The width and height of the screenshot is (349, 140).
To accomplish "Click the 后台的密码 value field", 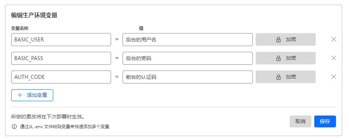I will point(188,58).
